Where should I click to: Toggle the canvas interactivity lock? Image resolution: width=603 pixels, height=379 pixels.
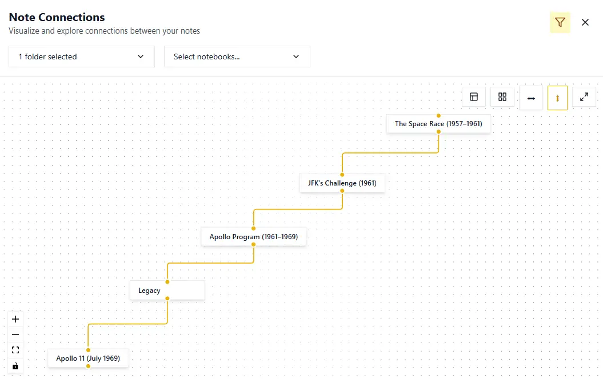pyautogui.click(x=15, y=366)
